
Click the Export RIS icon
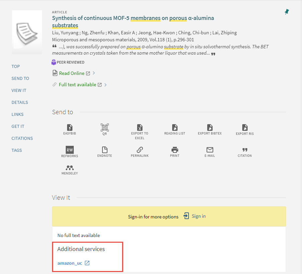coord(245,128)
